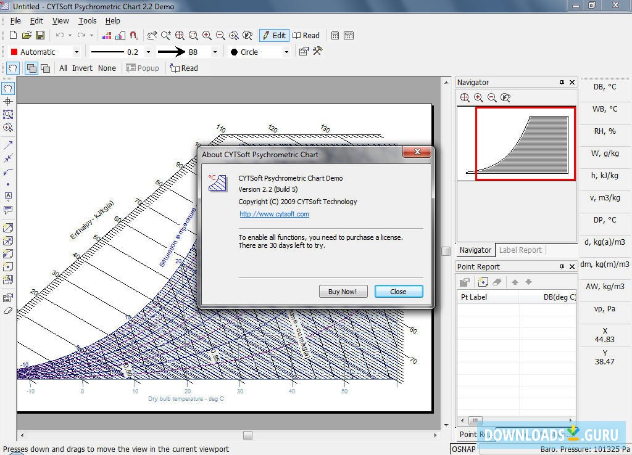Image resolution: width=632 pixels, height=455 pixels.
Task: Click zoom in icon in Navigator panel
Action: [478, 98]
